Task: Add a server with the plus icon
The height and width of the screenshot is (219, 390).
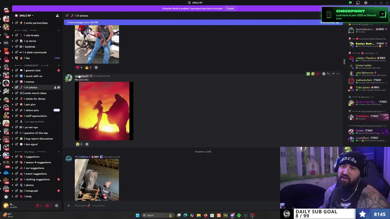Action: point(6,197)
